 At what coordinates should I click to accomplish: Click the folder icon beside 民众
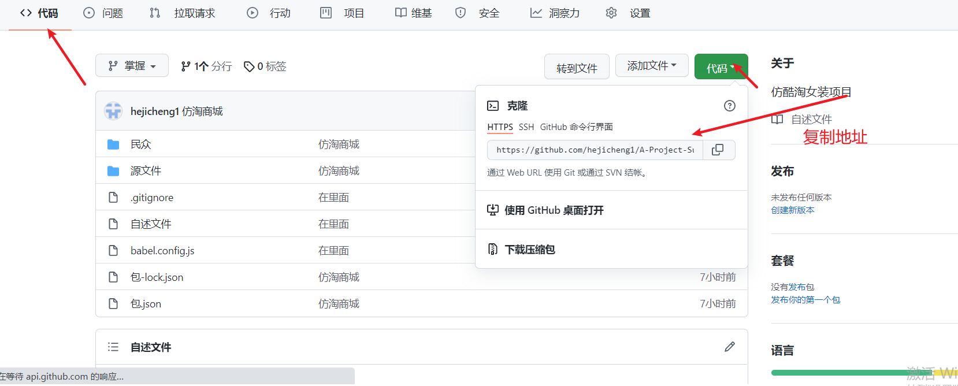point(113,144)
